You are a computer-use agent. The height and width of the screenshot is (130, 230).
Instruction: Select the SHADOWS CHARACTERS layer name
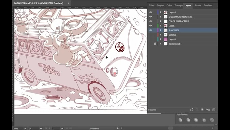coord(180,17)
